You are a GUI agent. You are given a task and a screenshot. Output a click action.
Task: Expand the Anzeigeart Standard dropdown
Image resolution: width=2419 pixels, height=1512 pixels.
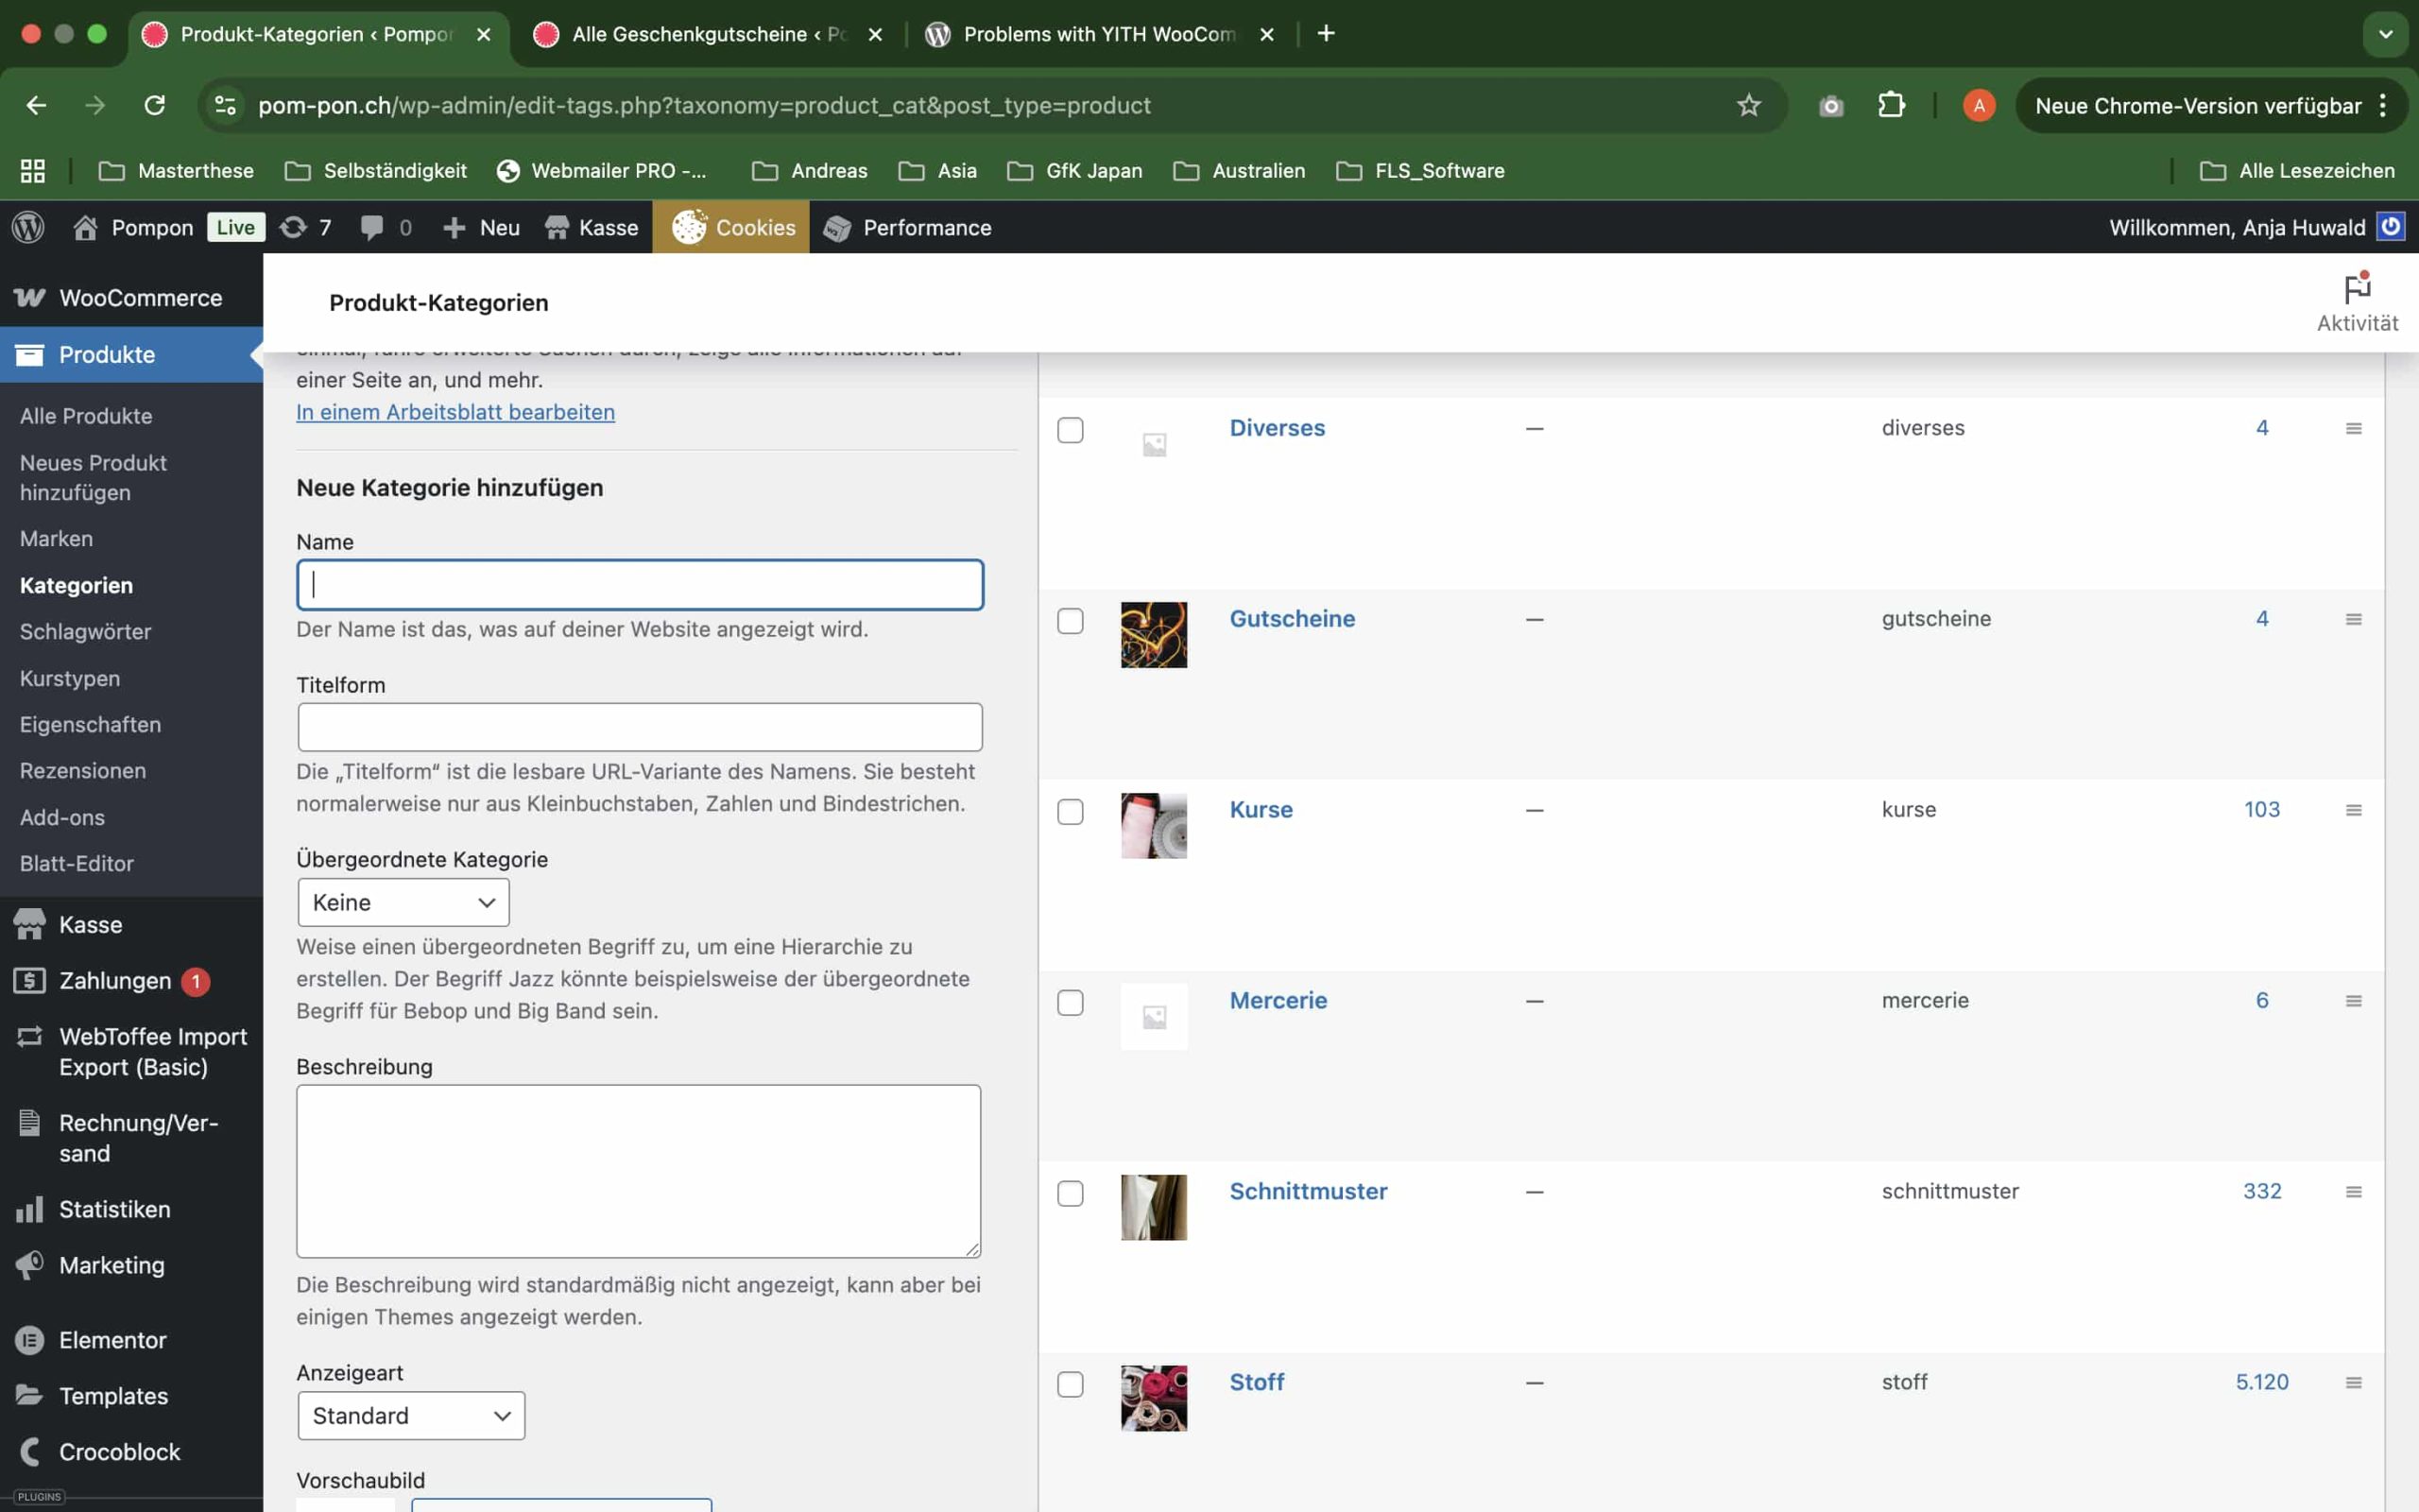coord(411,1415)
